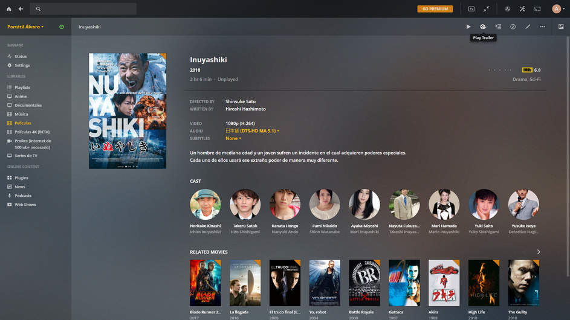Click the edit pencil icon
Viewport: 570px width, 320px height.
coord(528,27)
